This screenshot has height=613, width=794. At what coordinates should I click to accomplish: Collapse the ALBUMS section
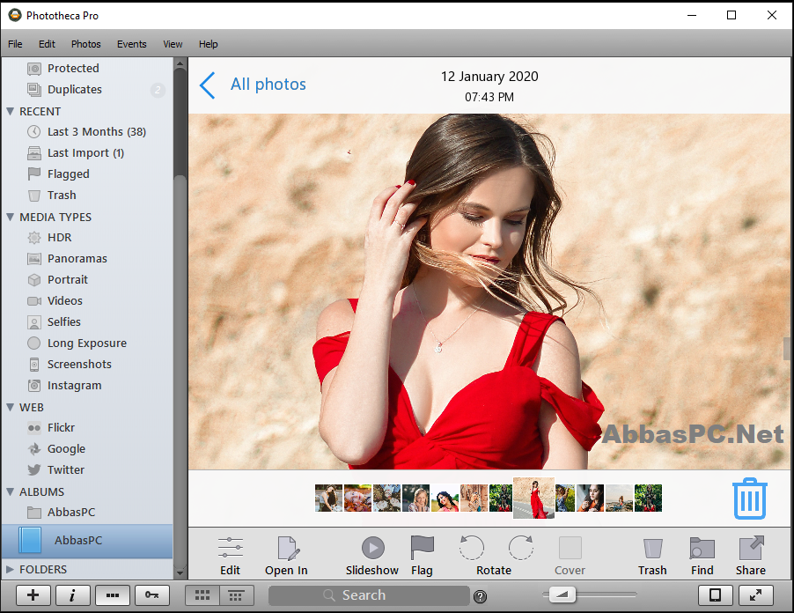[11, 491]
